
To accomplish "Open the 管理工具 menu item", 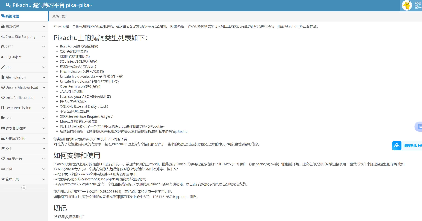I will pyautogui.click(x=24, y=179).
